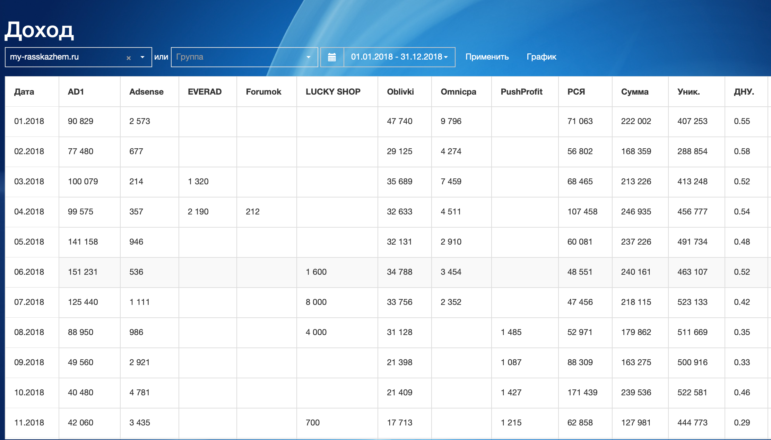Open the date range 01.01.2018 - 31.12.2018 picker

399,57
